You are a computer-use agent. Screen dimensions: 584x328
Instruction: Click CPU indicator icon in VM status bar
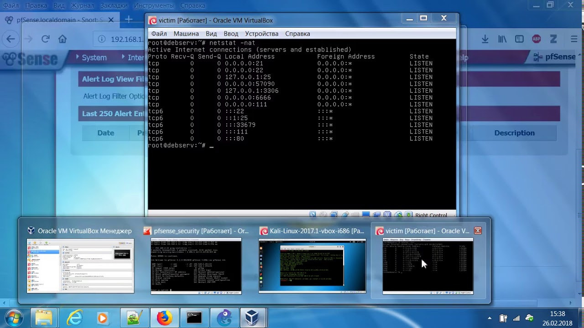click(387, 215)
